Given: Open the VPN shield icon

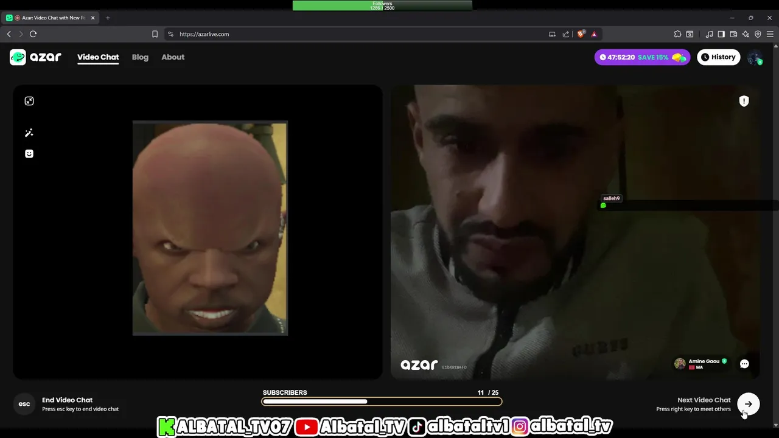Looking at the screenshot, I should pos(758,34).
